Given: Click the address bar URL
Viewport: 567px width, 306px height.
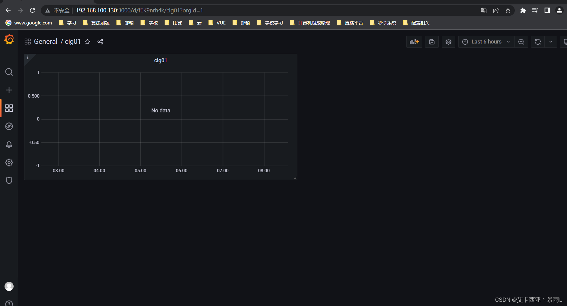Looking at the screenshot, I should pyautogui.click(x=139, y=10).
